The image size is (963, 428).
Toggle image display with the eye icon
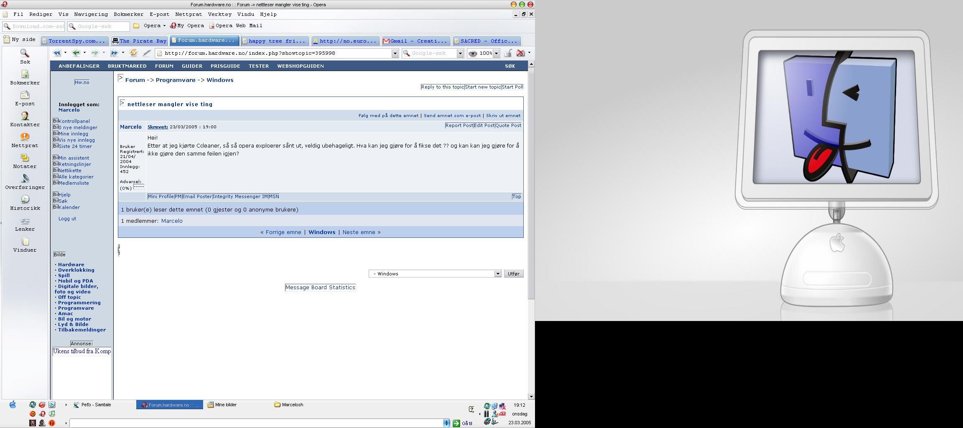pos(473,53)
